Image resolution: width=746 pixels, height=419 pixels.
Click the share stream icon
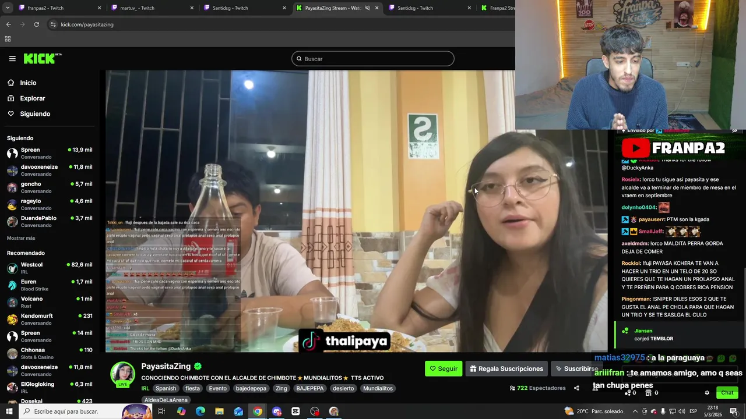pyautogui.click(x=576, y=388)
